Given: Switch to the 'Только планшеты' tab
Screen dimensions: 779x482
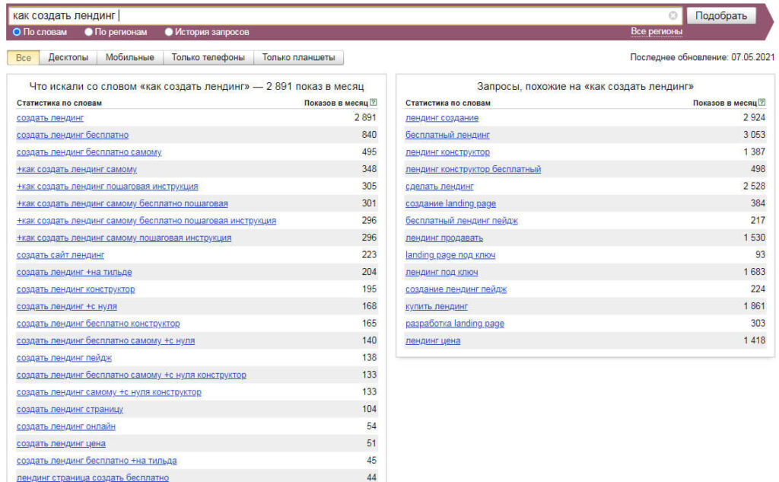Looking at the screenshot, I should point(298,58).
